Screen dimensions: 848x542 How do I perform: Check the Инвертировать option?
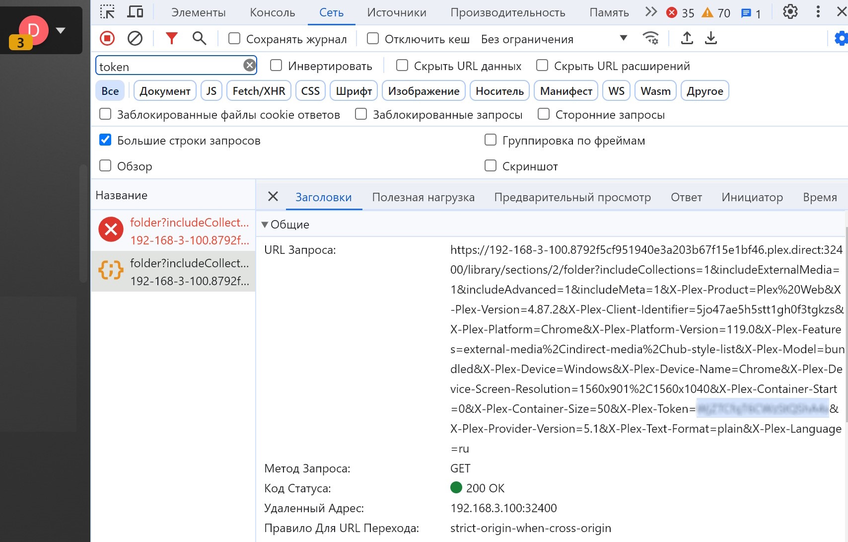tap(276, 65)
